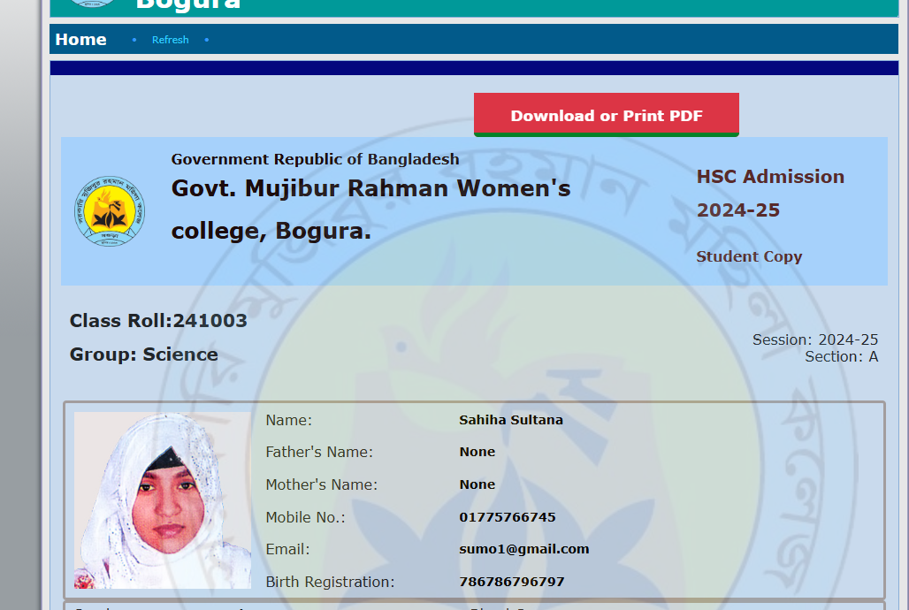Click the HSC Admission heading

[769, 177]
